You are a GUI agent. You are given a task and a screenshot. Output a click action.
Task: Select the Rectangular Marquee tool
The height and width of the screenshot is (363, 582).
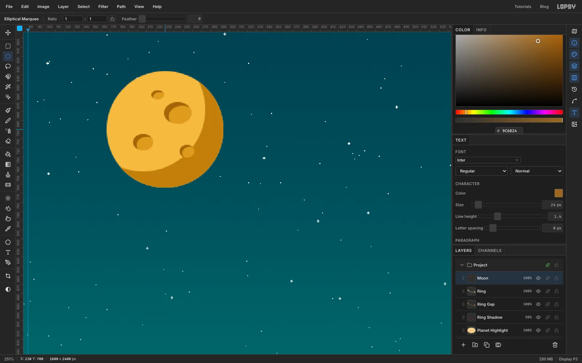point(8,46)
